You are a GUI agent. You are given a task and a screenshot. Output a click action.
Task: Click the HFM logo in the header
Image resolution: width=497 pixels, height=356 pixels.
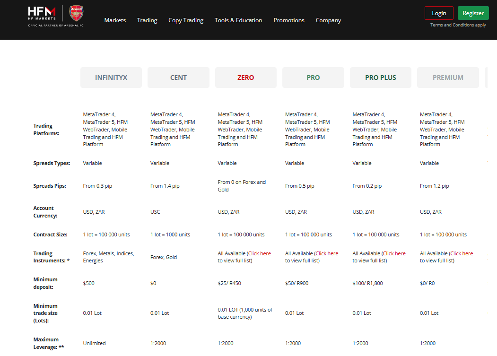[x=42, y=13]
